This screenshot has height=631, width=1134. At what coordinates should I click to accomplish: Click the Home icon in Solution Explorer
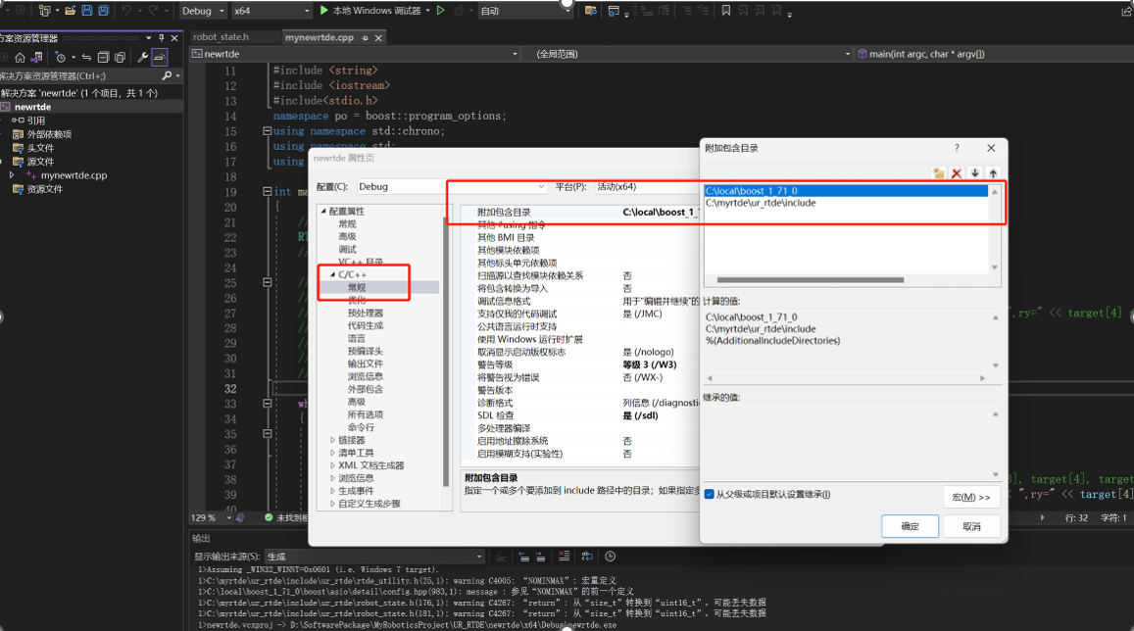[x=20, y=57]
